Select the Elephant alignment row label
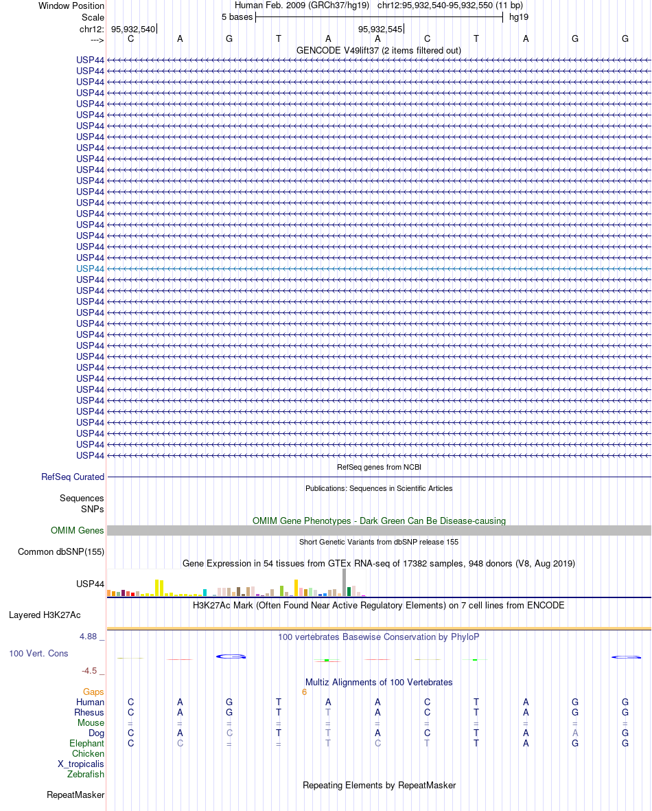This screenshot has height=811, width=652. 87,743
